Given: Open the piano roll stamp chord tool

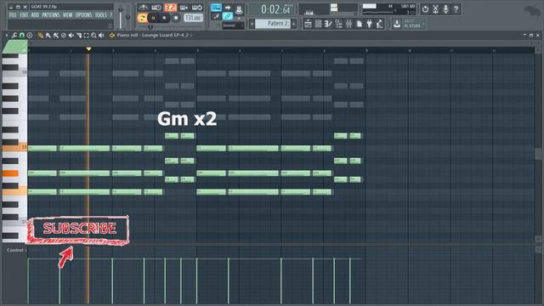Looking at the screenshot, I should pyautogui.click(x=30, y=36).
